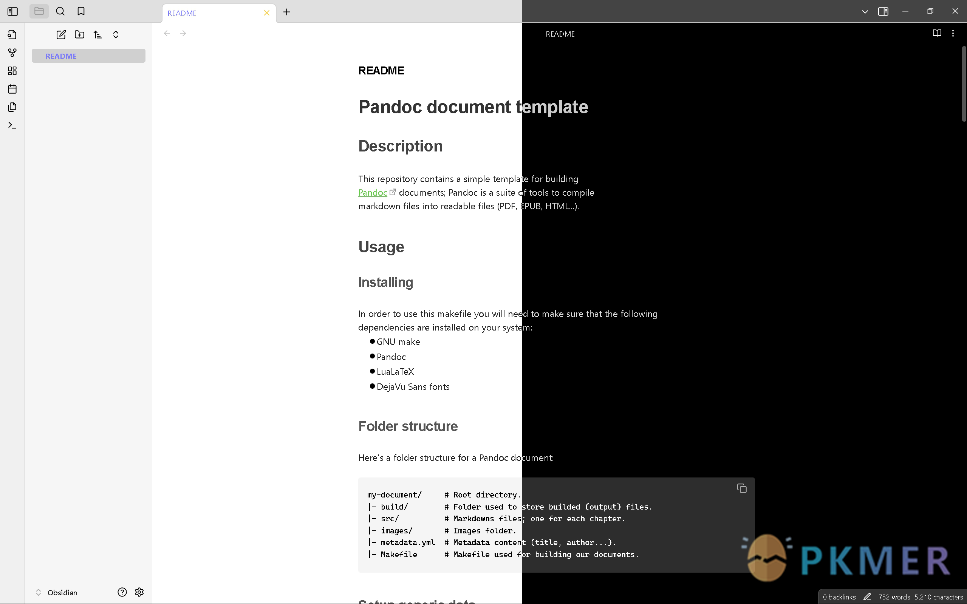Open help question mark icon
967x604 pixels.
[122, 592]
